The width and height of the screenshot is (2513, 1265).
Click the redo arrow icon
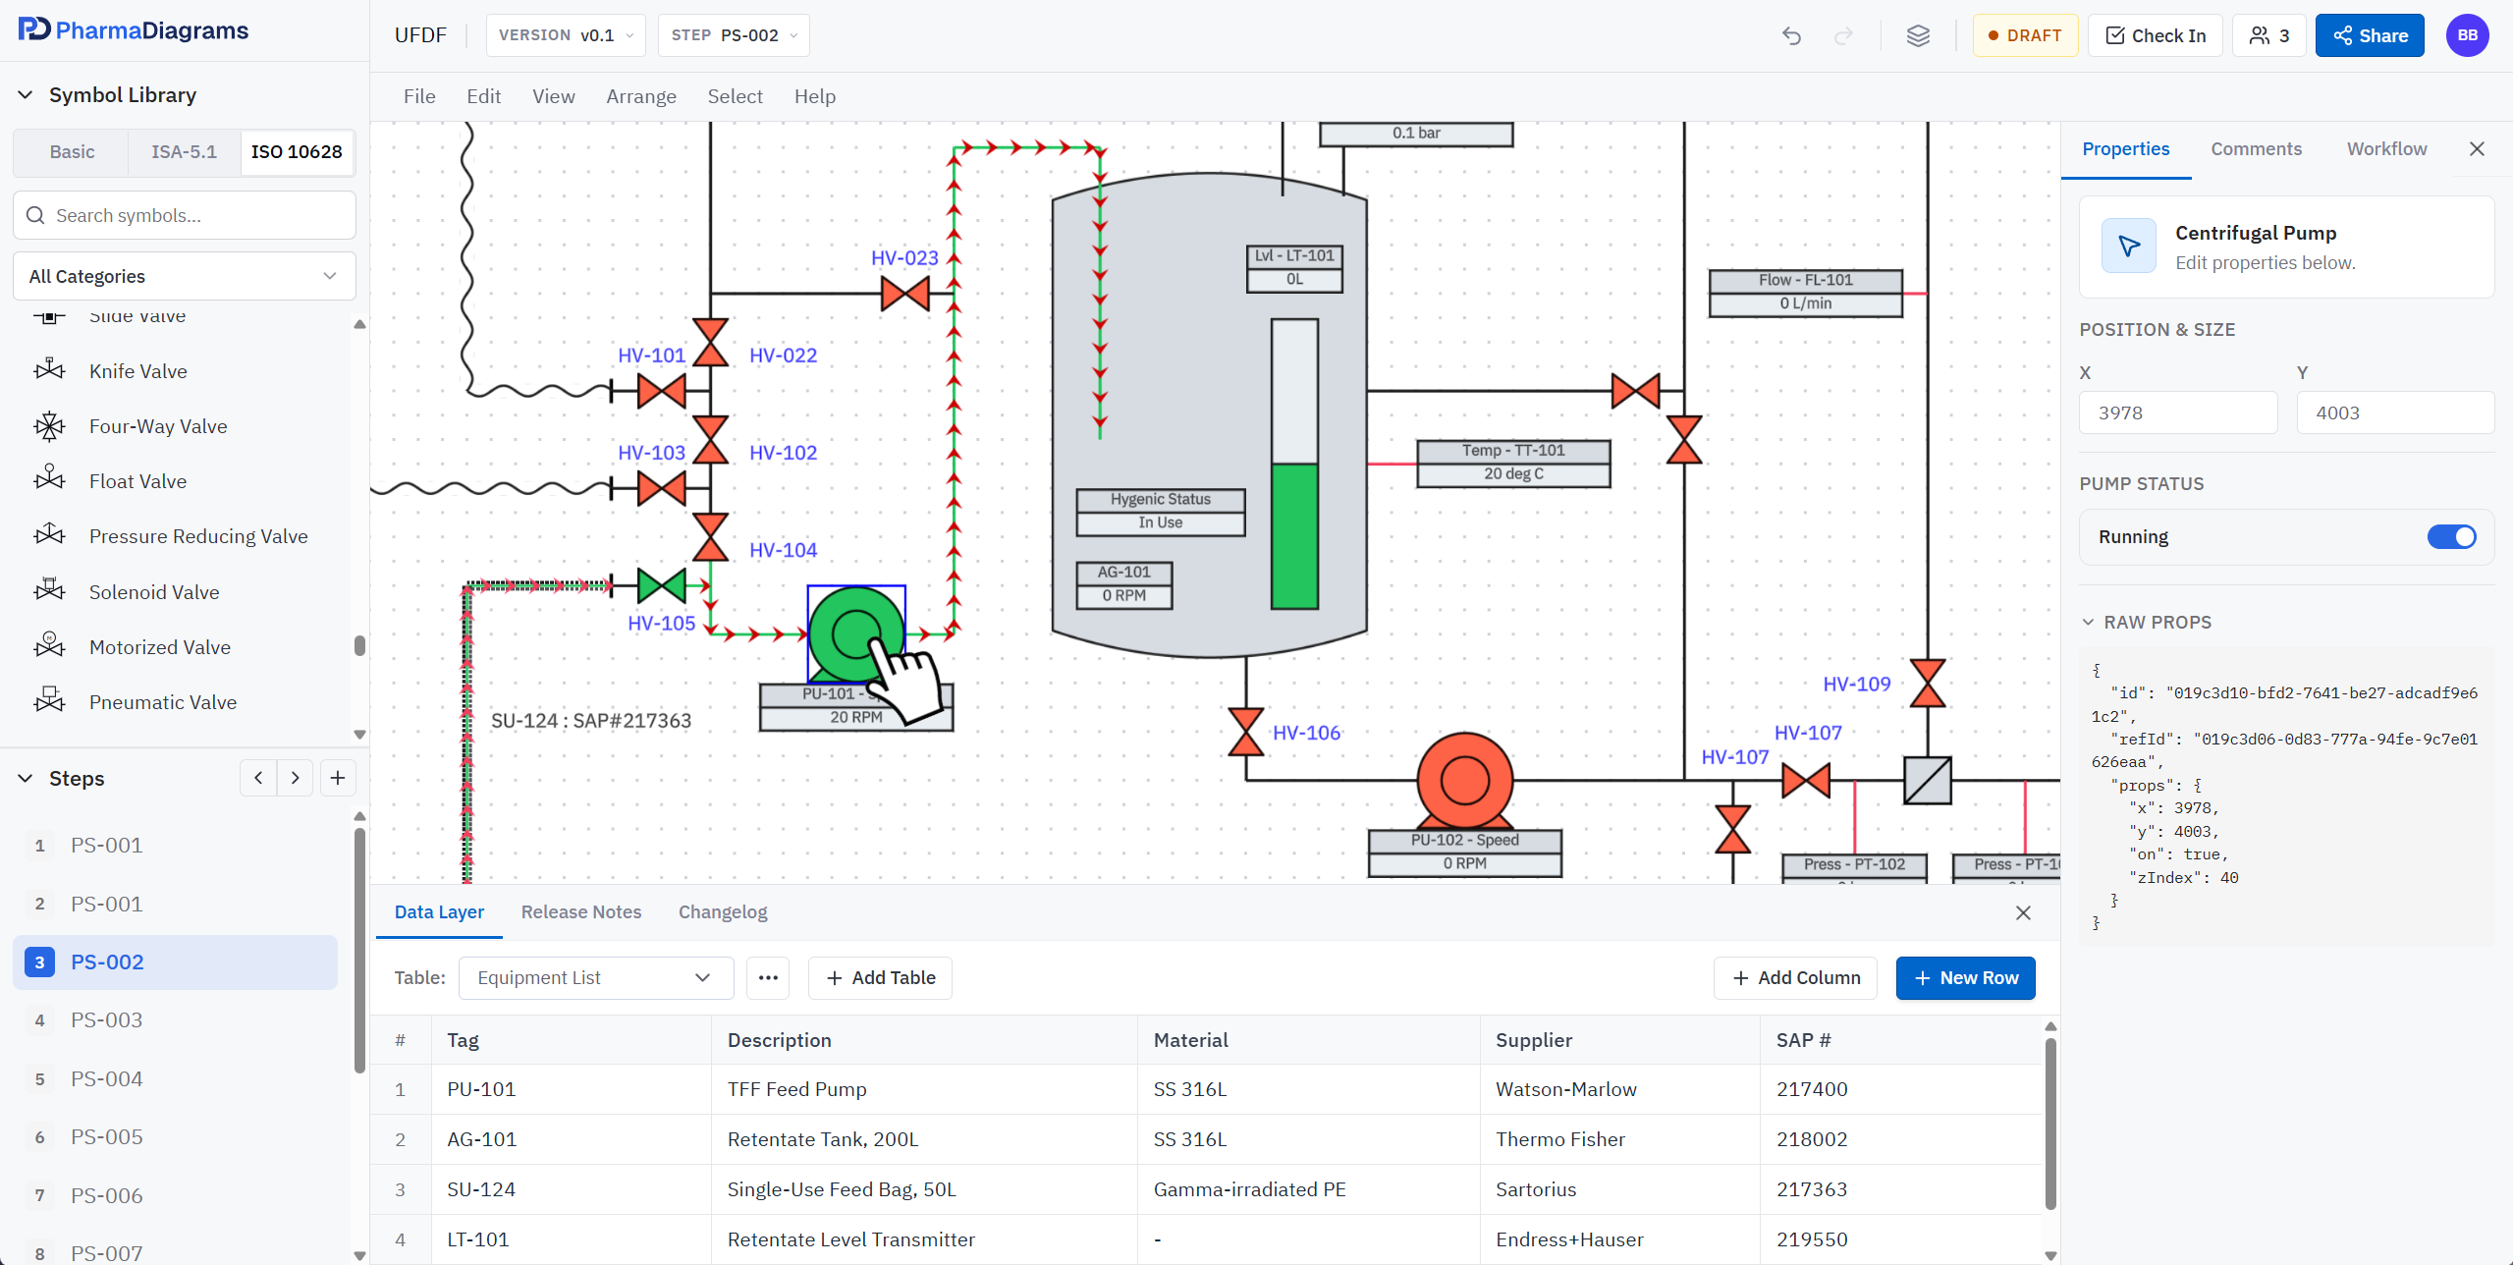1843,36
